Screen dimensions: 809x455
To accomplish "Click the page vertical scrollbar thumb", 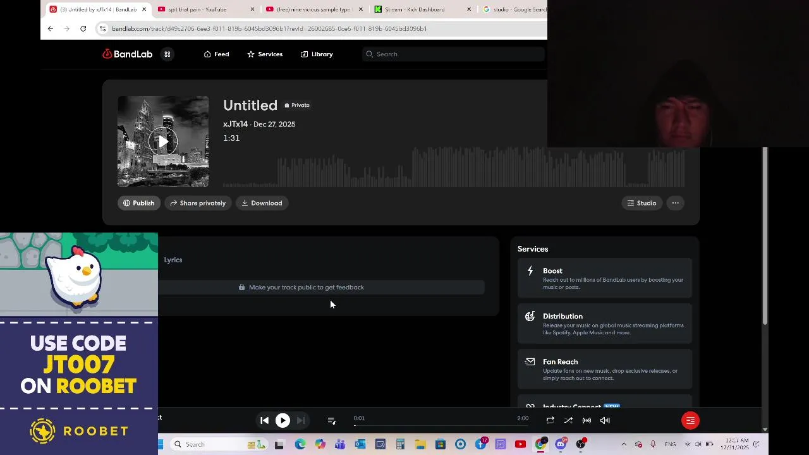I will pos(765,236).
